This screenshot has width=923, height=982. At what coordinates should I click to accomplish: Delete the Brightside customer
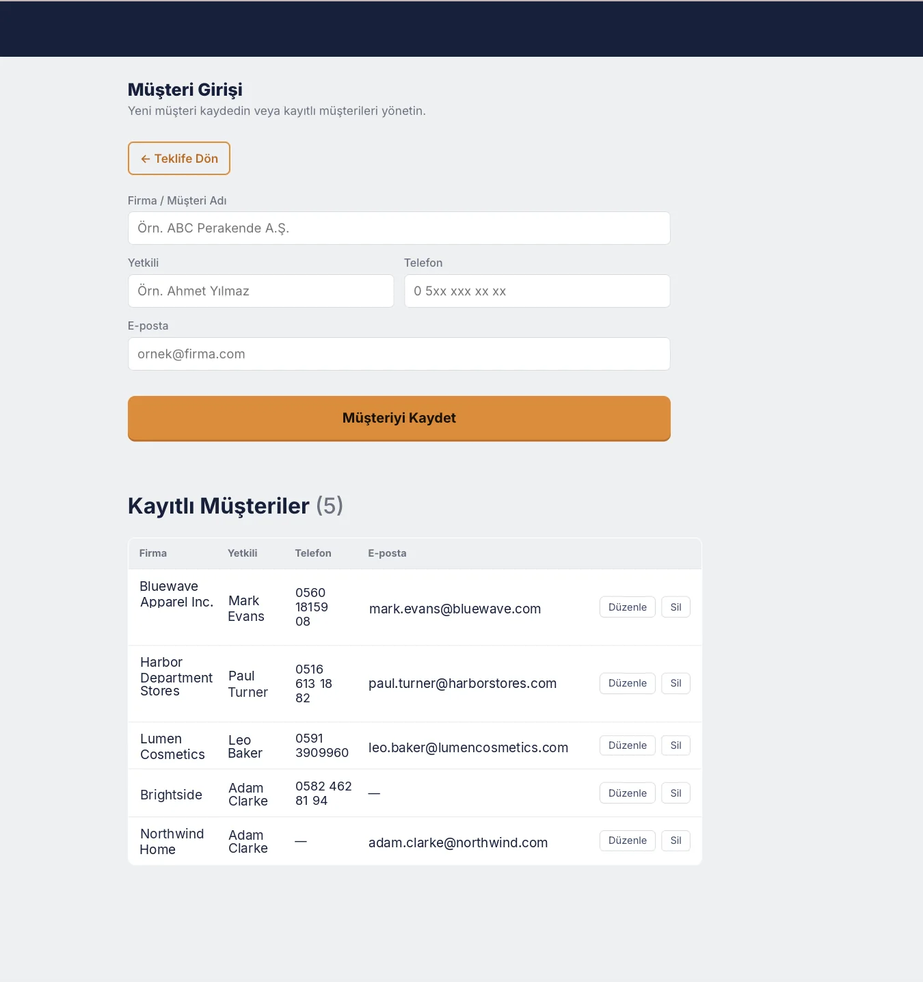[x=675, y=793]
